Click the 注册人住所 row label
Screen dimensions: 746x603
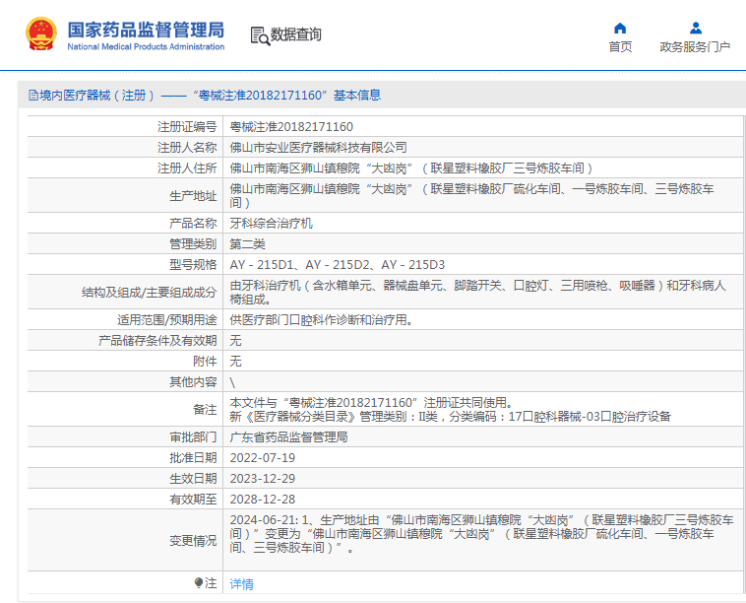point(187,168)
